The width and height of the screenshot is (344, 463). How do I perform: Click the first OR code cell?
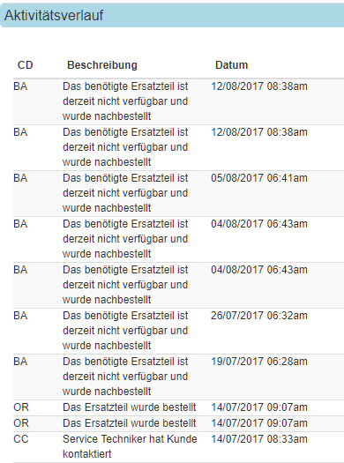[x=21, y=407]
